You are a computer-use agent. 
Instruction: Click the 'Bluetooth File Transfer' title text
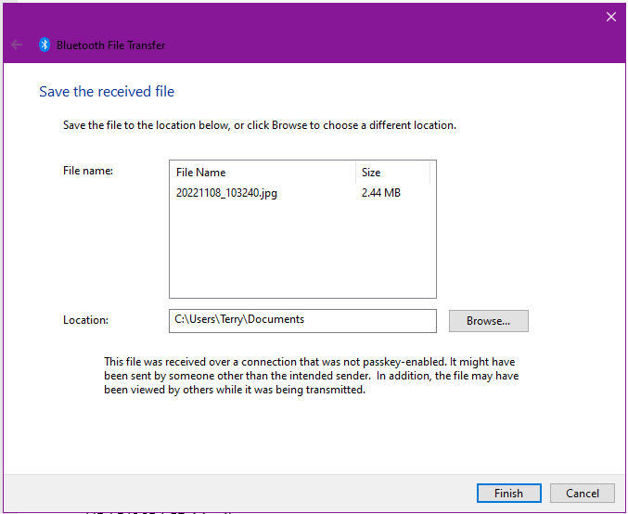point(111,45)
